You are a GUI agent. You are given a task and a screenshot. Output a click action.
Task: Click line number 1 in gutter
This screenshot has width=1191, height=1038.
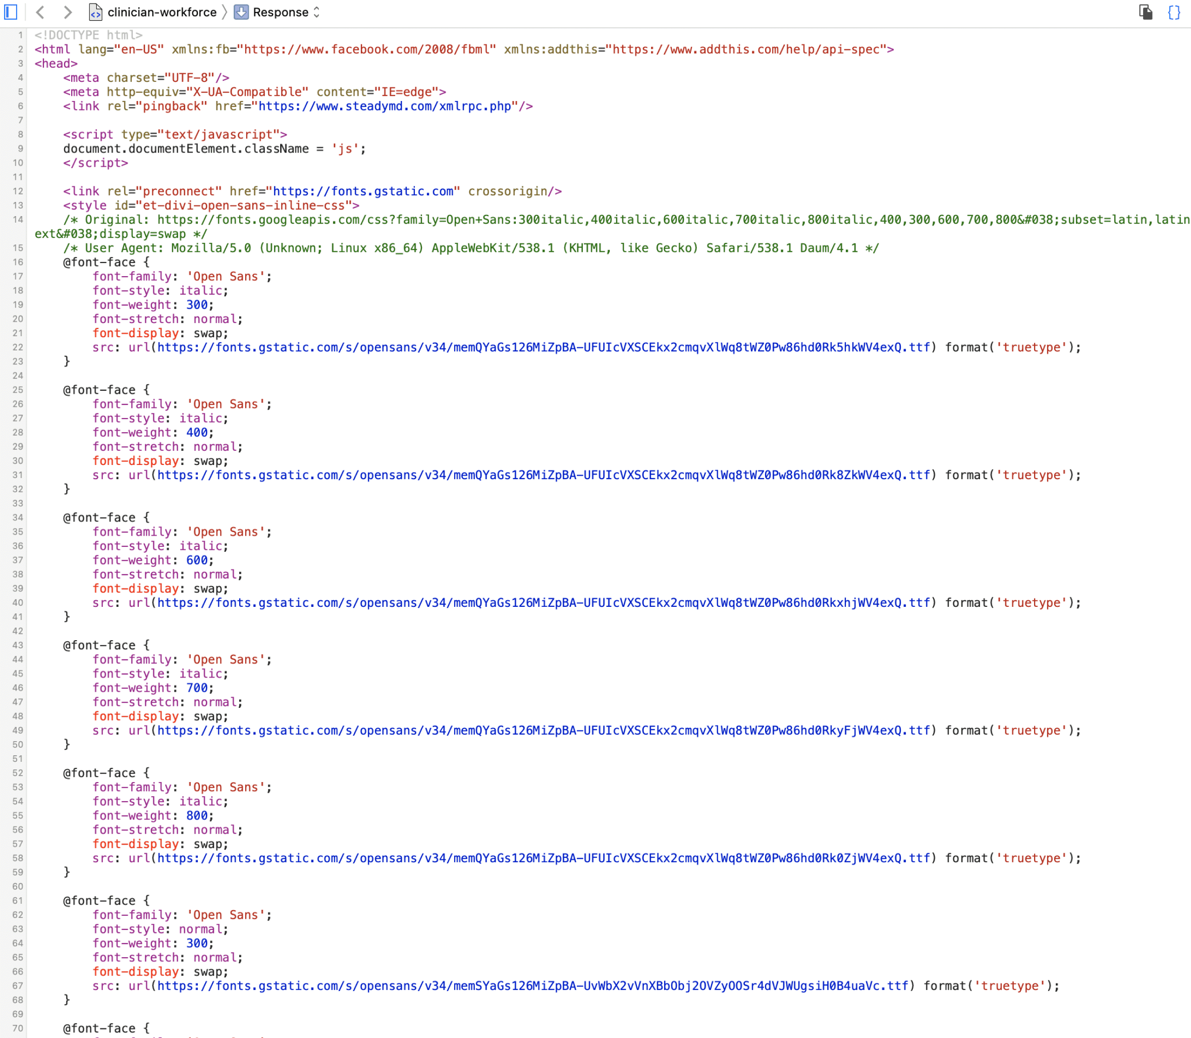click(x=20, y=35)
